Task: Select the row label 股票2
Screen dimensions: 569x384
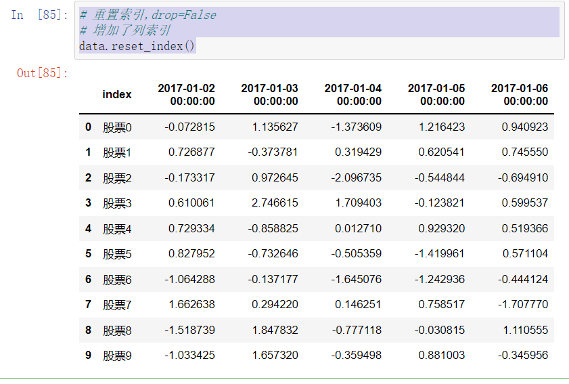Action: (x=117, y=178)
